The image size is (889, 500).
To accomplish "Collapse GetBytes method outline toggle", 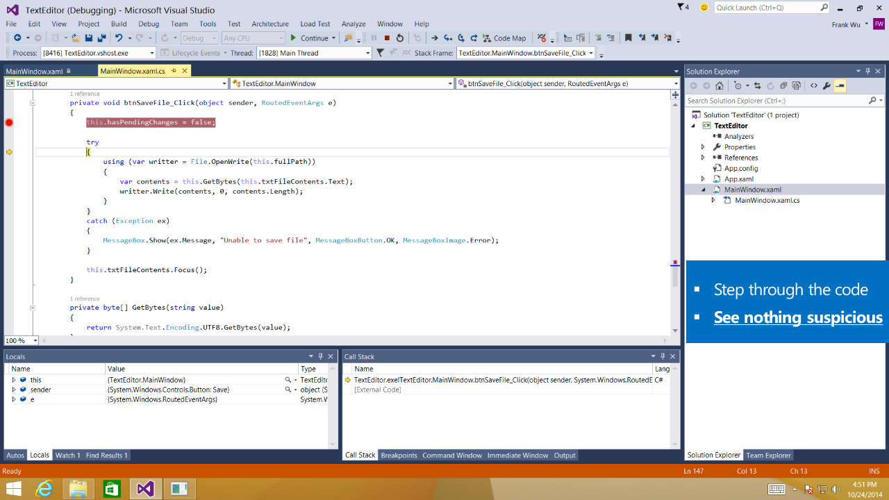I will [32, 307].
